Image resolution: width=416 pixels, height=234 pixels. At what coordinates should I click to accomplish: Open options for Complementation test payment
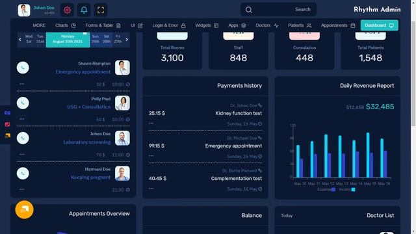point(151,188)
